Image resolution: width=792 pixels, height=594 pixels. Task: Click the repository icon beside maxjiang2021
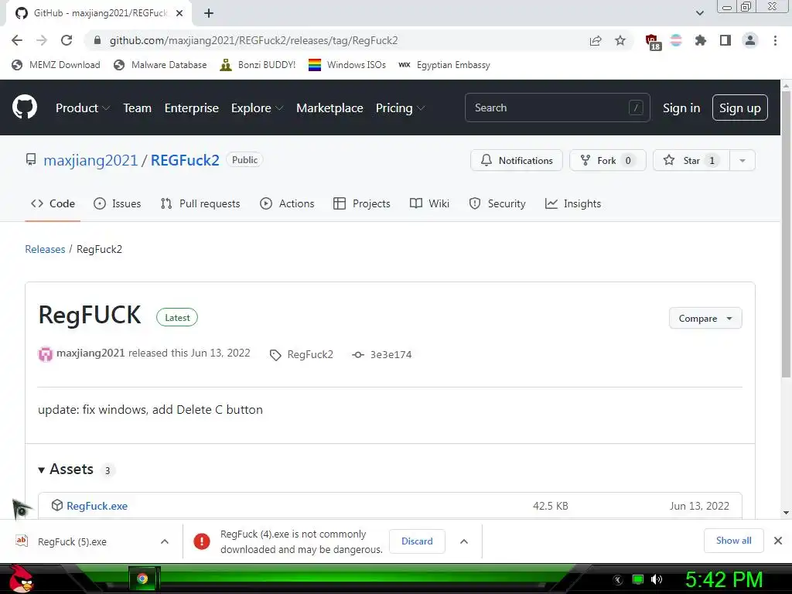point(31,160)
